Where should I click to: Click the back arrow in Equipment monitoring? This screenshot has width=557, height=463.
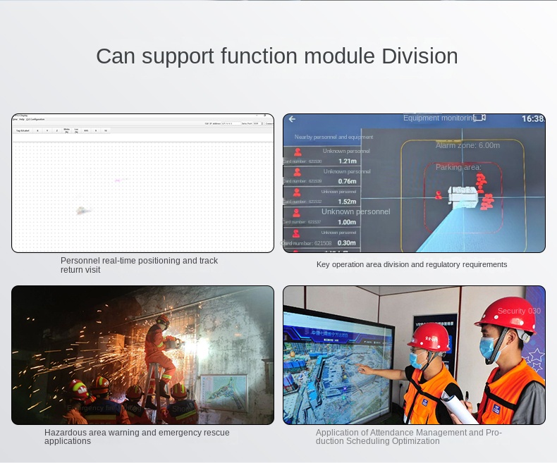coord(292,119)
